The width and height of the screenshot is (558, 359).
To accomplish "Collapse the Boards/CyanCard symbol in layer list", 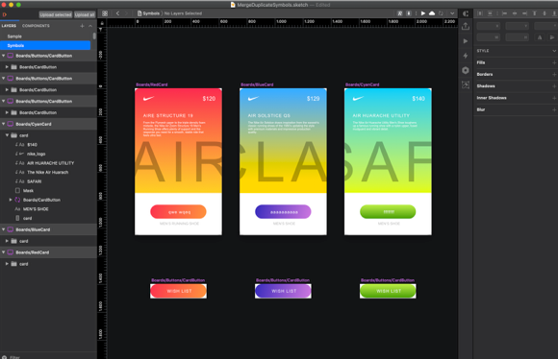I will click(4, 124).
